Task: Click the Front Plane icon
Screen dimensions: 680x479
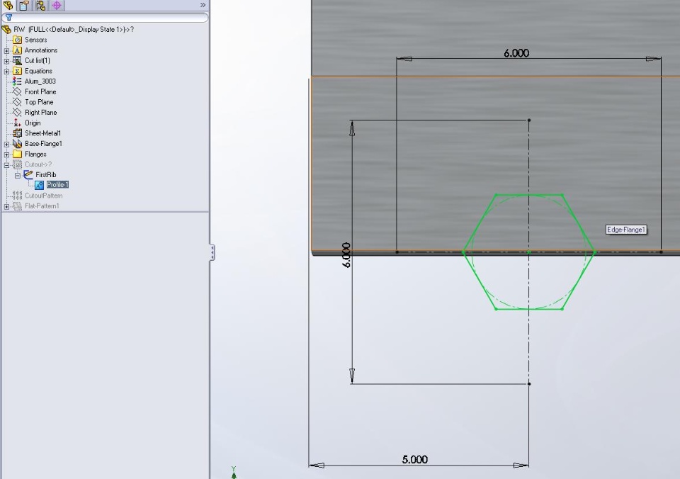Action: pos(17,92)
